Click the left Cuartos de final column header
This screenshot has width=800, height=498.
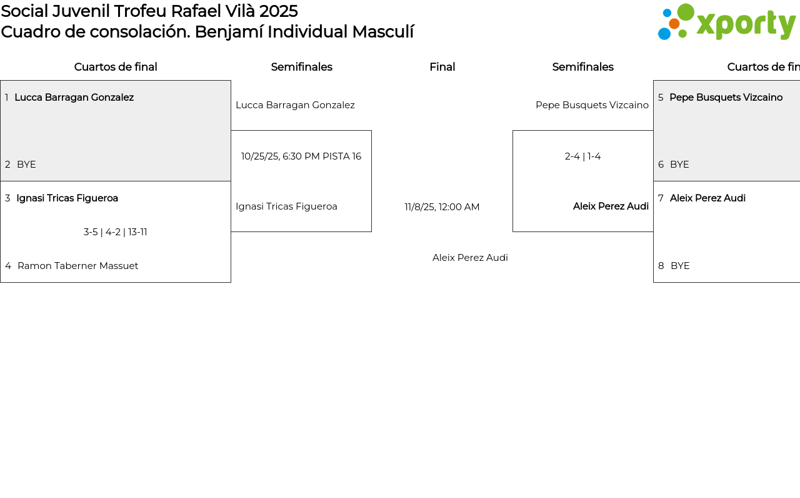click(x=116, y=67)
